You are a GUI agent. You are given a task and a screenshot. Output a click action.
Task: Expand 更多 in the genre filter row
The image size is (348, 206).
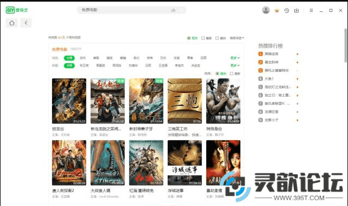(235, 58)
